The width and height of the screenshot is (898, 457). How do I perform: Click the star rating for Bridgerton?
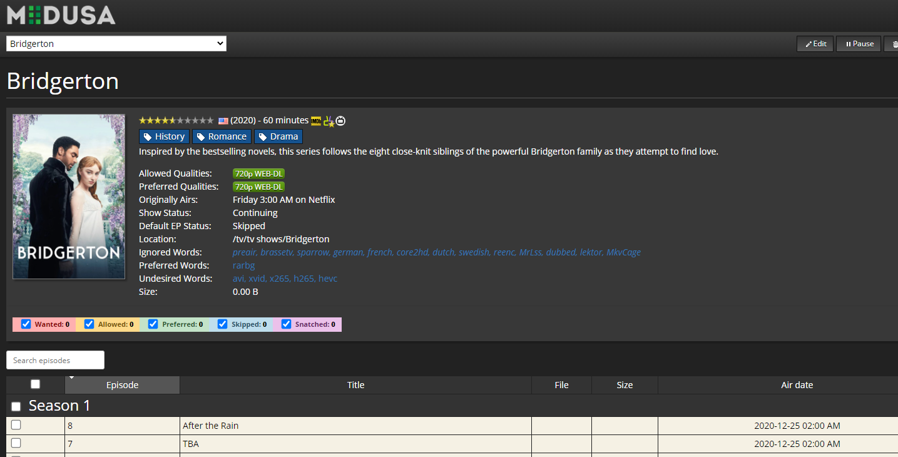[177, 120]
